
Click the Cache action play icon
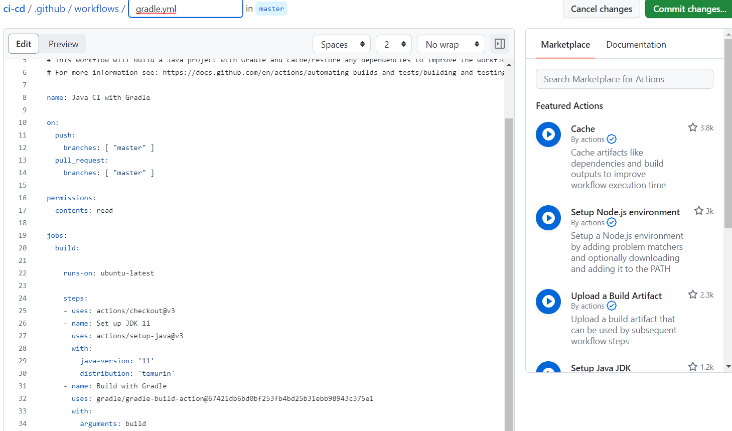click(548, 134)
